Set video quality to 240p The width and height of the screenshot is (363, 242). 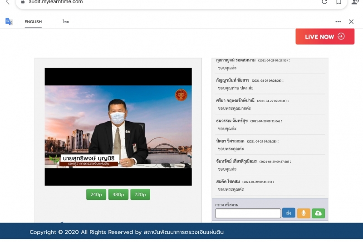click(96, 194)
